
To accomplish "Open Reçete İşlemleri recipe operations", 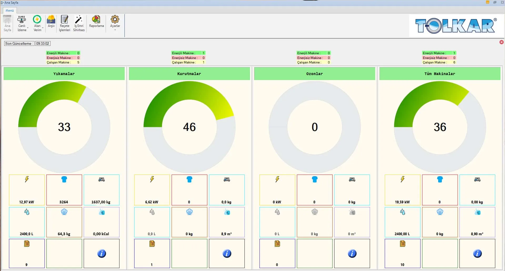I will pyautogui.click(x=64, y=20).
